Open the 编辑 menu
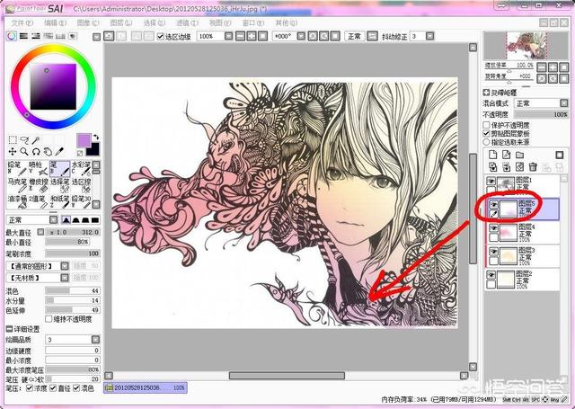This screenshot has width=575, height=409. (56, 23)
